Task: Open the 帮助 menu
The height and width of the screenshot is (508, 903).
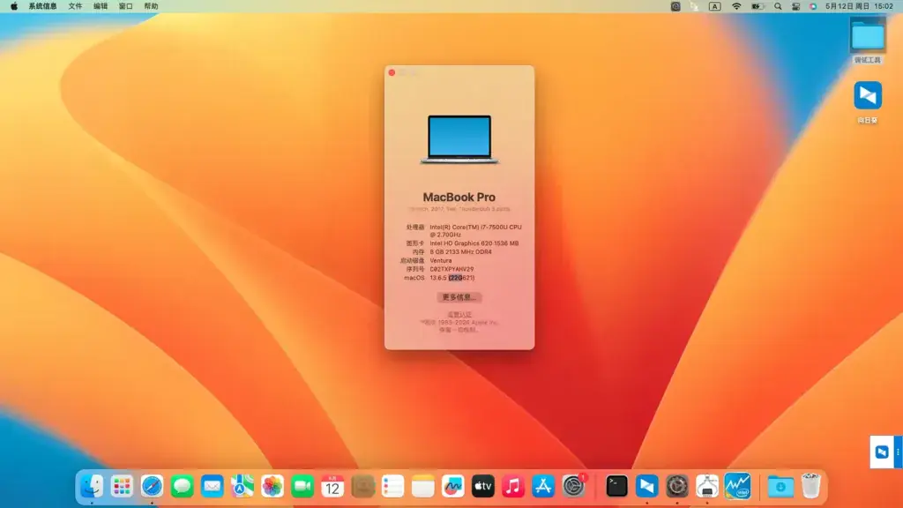Action: [151, 6]
